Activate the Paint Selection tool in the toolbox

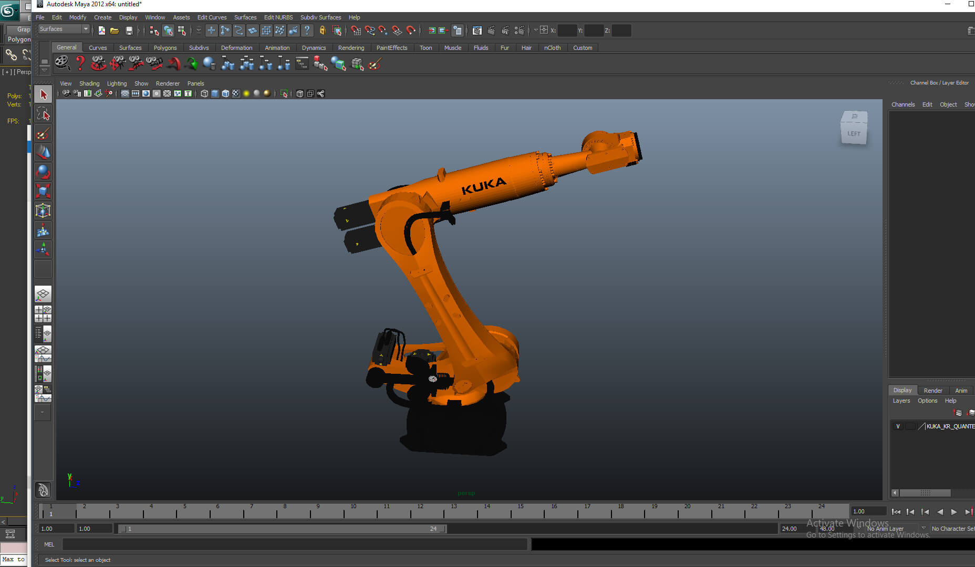(x=43, y=133)
